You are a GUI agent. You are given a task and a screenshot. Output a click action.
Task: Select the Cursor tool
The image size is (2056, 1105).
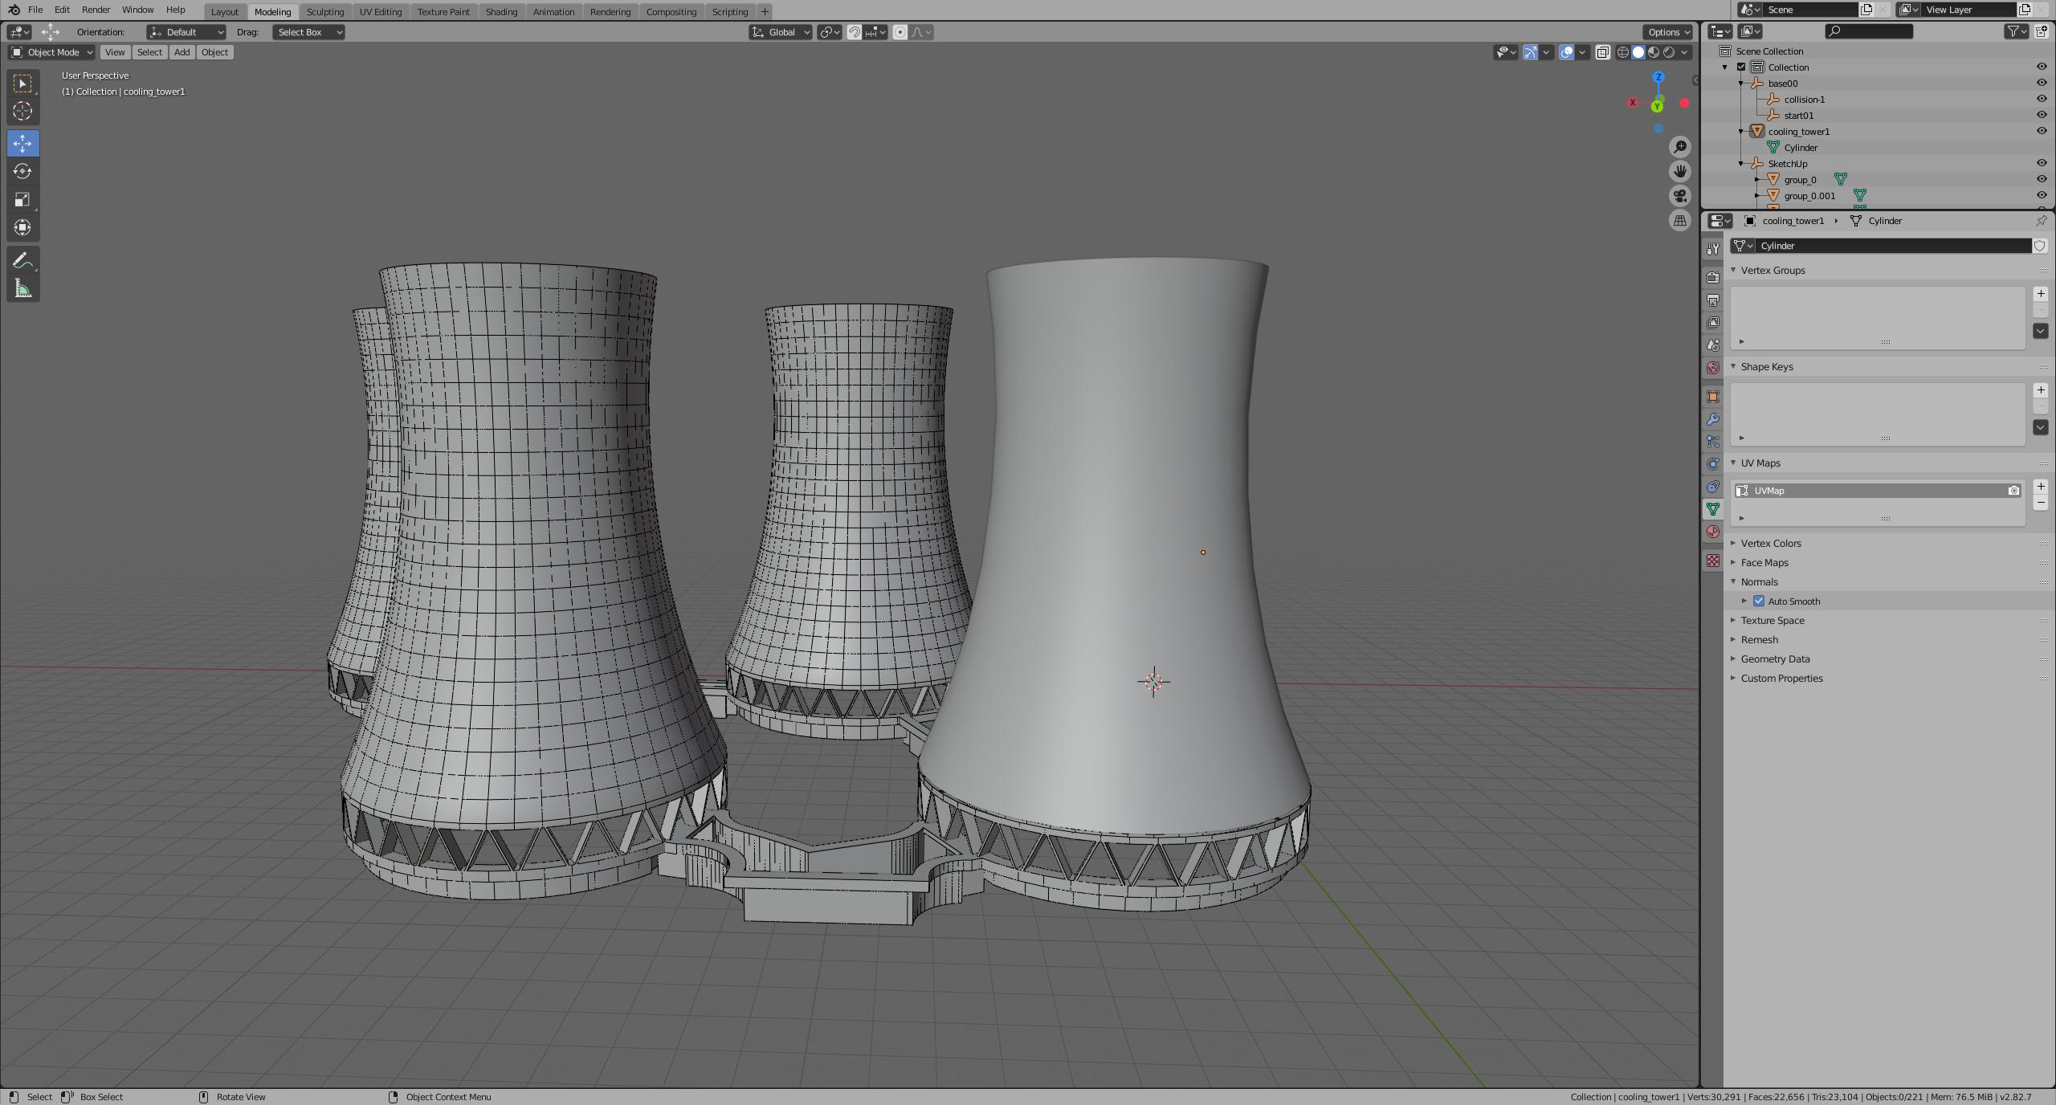coord(22,111)
